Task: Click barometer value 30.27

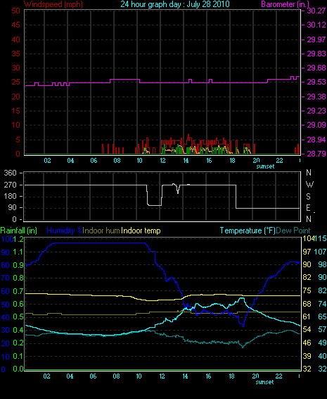Action: click(x=316, y=11)
